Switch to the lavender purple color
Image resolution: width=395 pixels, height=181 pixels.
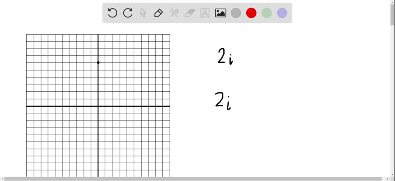pyautogui.click(x=282, y=13)
